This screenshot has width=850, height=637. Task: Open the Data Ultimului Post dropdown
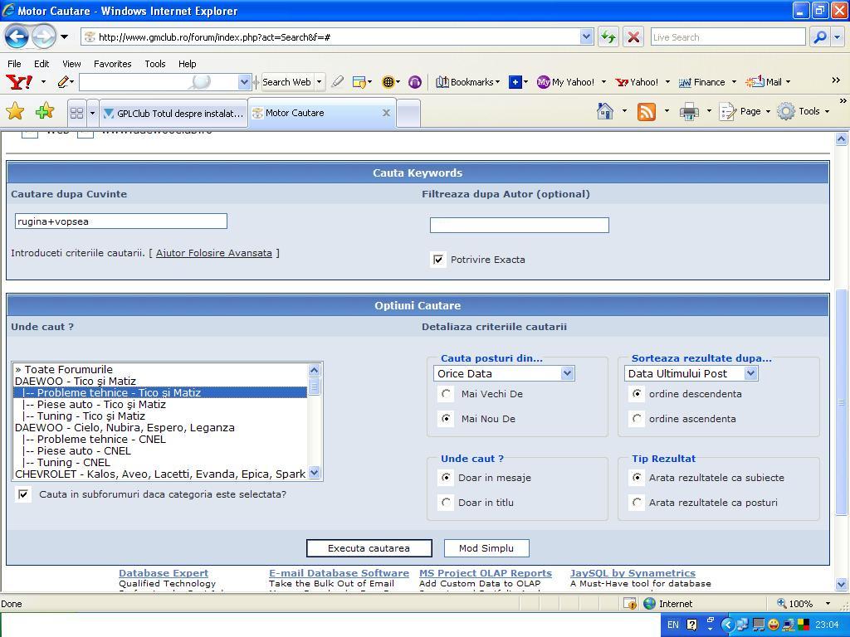tap(691, 373)
